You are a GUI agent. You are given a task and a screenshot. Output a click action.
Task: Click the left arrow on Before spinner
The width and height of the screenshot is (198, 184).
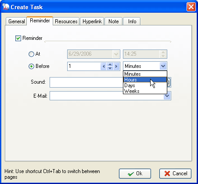[x=104, y=66]
